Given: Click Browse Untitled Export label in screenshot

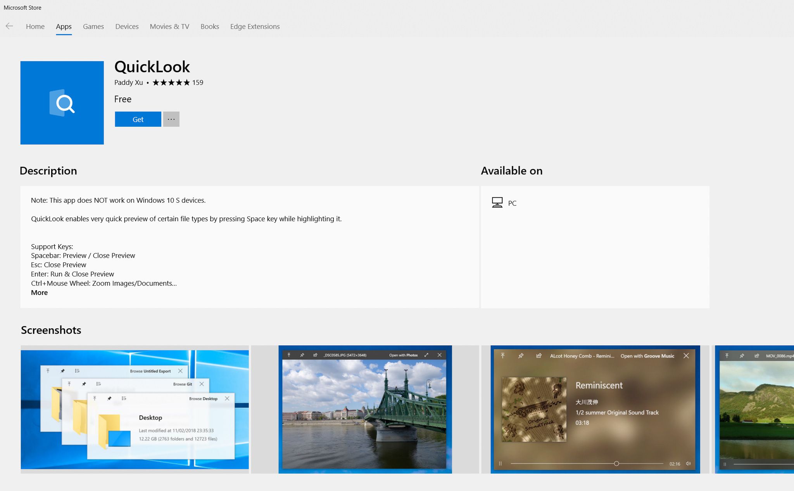Looking at the screenshot, I should [x=150, y=371].
